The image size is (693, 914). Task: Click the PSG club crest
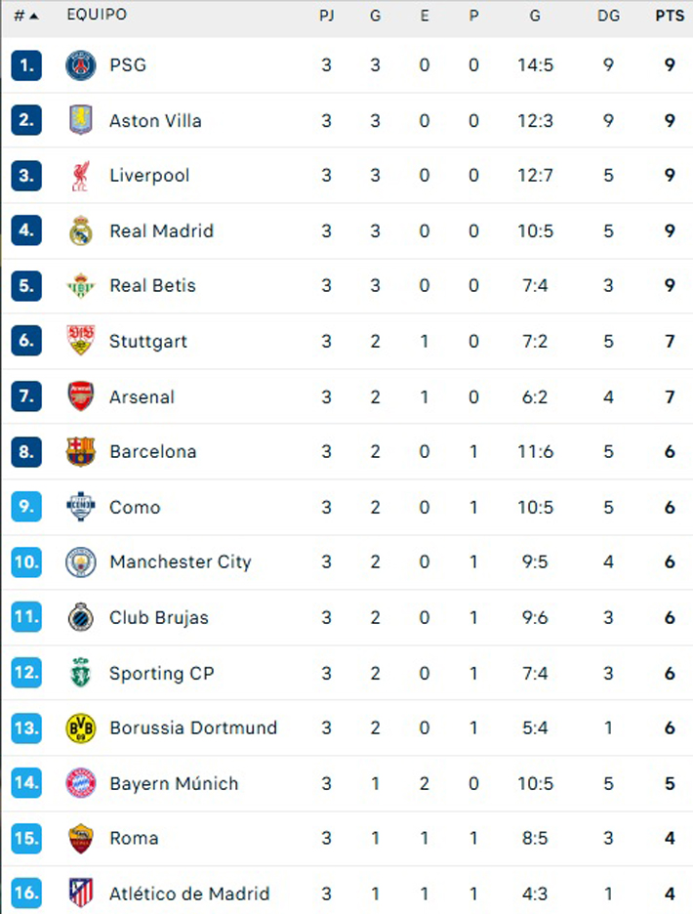click(x=80, y=65)
